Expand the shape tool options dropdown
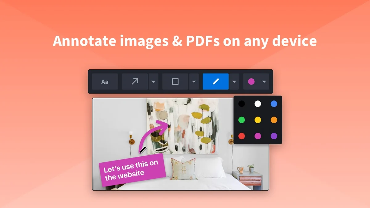Viewport: 370px width, 208px height. pos(194,82)
